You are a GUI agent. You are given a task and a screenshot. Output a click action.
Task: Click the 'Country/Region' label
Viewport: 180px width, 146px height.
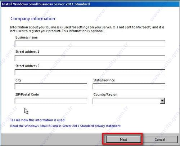click(105, 94)
